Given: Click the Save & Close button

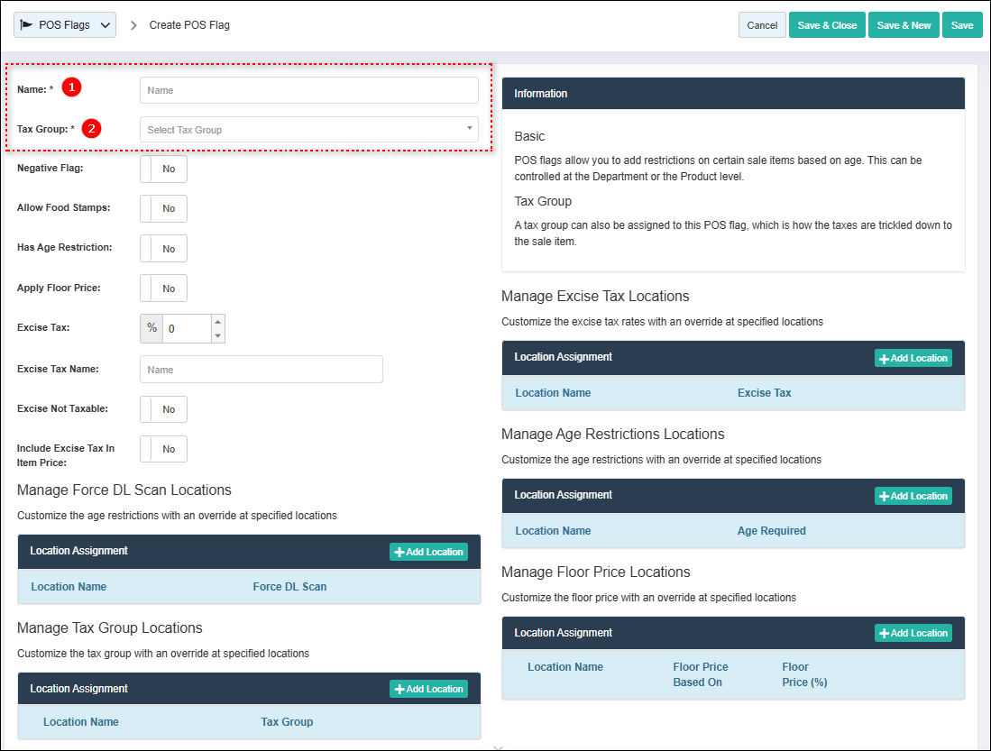Looking at the screenshot, I should tap(827, 25).
